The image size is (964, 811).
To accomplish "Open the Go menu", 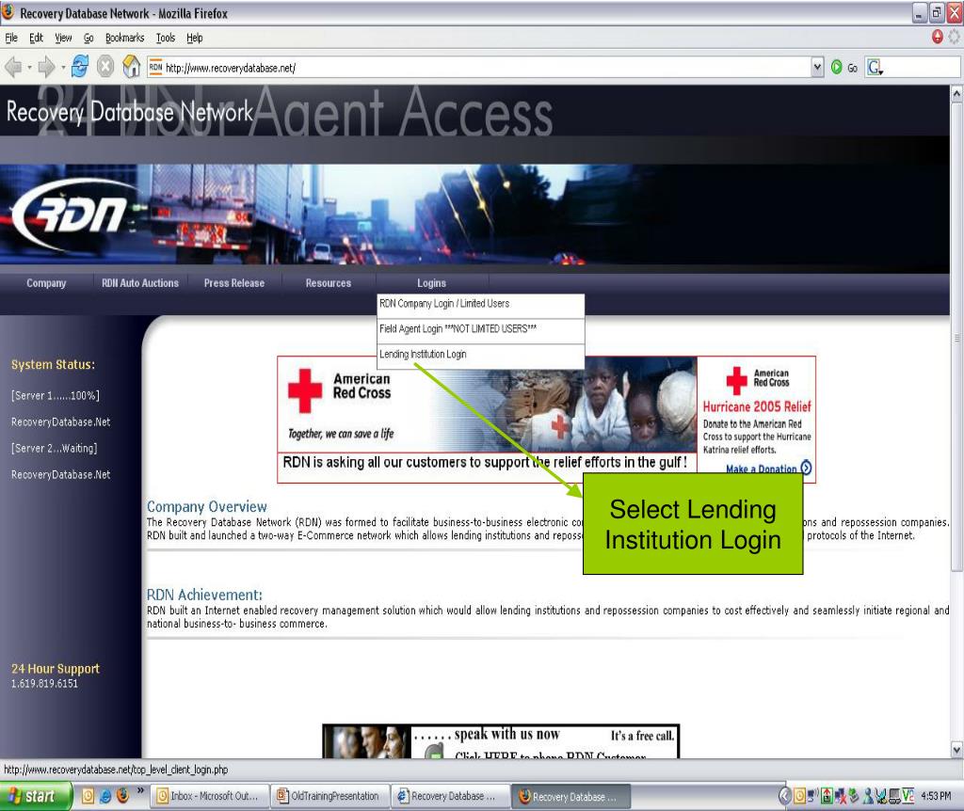I will tap(88, 38).
